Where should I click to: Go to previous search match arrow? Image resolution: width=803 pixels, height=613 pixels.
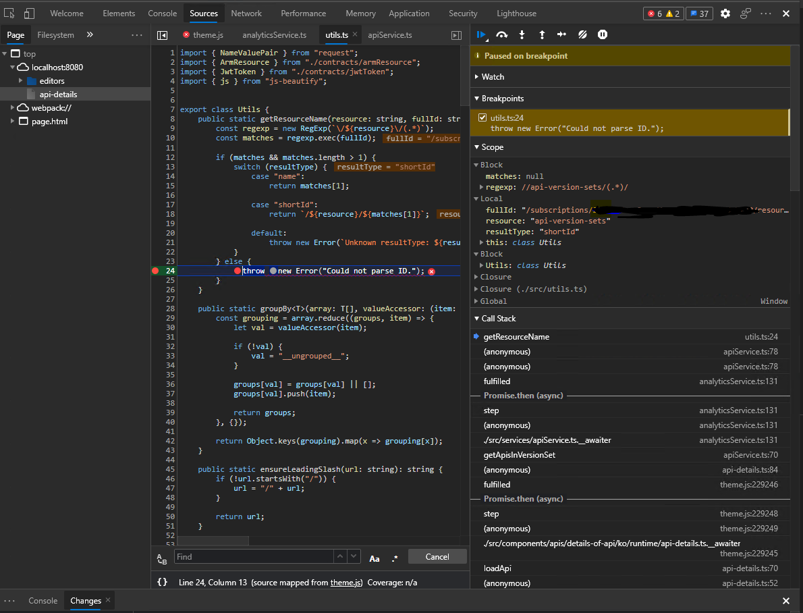(x=340, y=556)
